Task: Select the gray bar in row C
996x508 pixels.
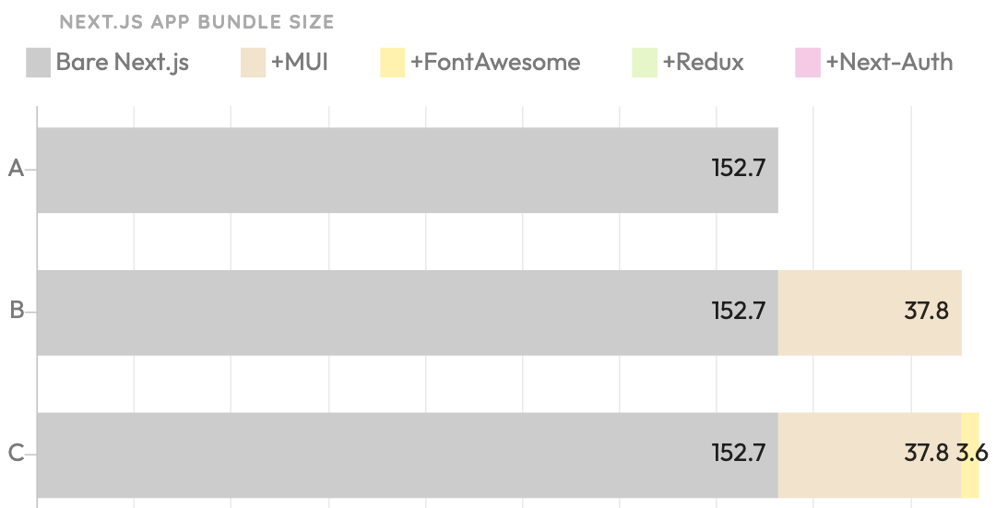Action: (408, 455)
